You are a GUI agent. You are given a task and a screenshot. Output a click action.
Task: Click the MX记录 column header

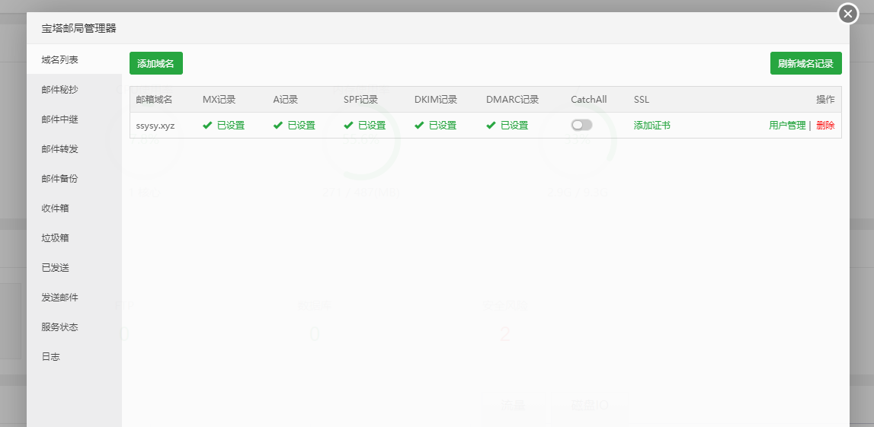point(219,100)
